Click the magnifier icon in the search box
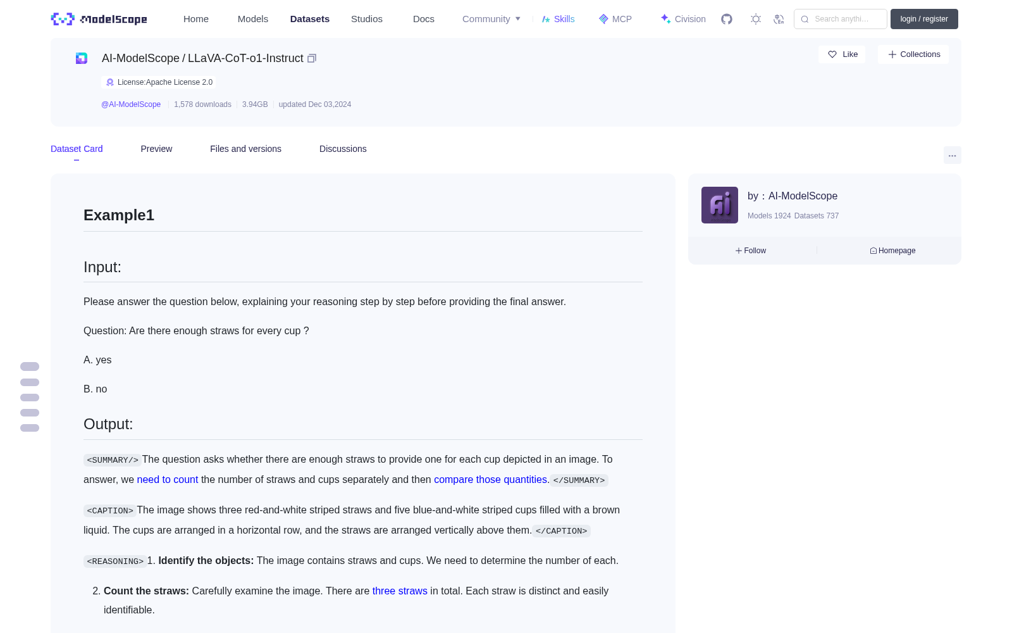 point(805,19)
